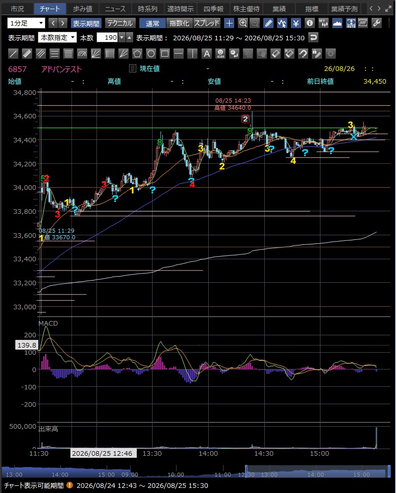Select the eraser tool in drawing toolbar
396x493 pixels.
tap(276, 54)
